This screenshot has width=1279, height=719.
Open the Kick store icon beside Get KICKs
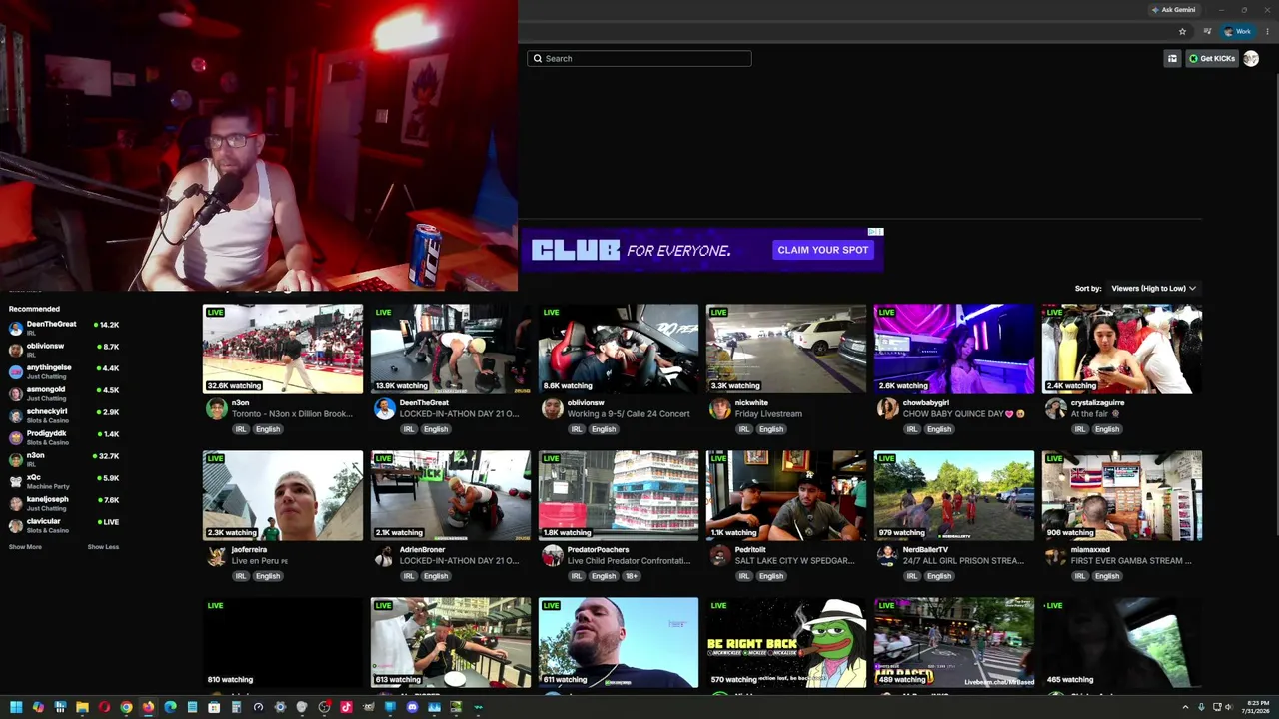(1172, 58)
